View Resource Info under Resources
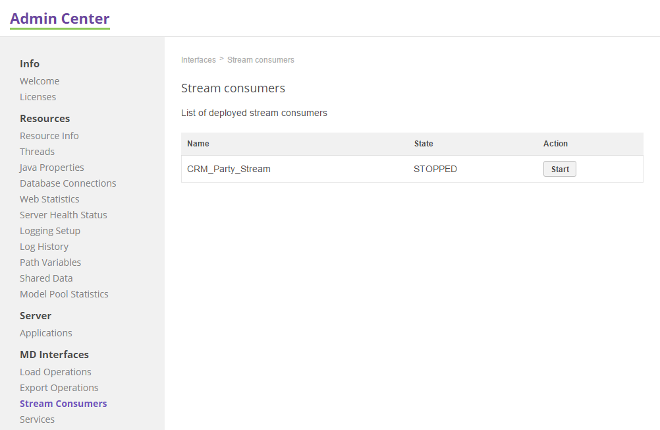 click(49, 135)
